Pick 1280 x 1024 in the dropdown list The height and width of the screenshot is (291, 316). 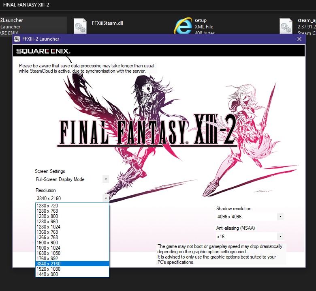72,226
